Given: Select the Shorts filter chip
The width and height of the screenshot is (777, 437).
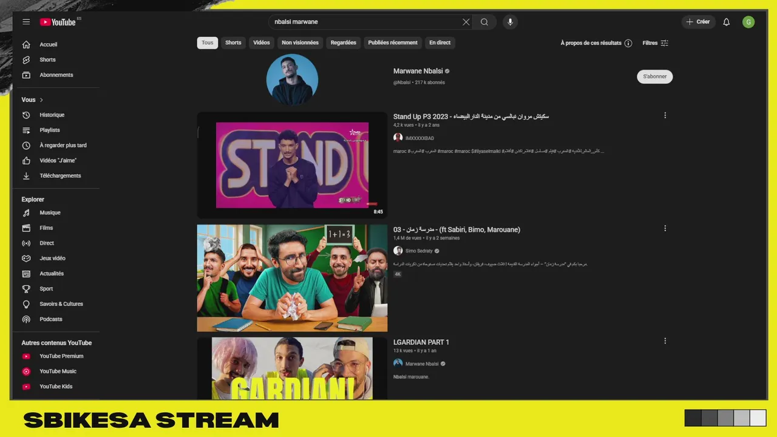Looking at the screenshot, I should 233,42.
